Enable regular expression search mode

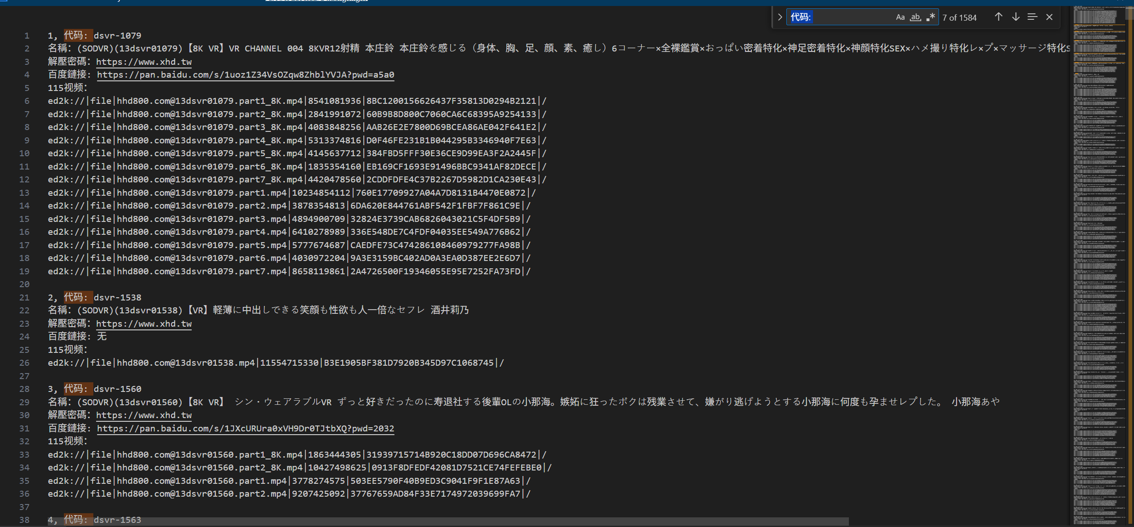[930, 17]
